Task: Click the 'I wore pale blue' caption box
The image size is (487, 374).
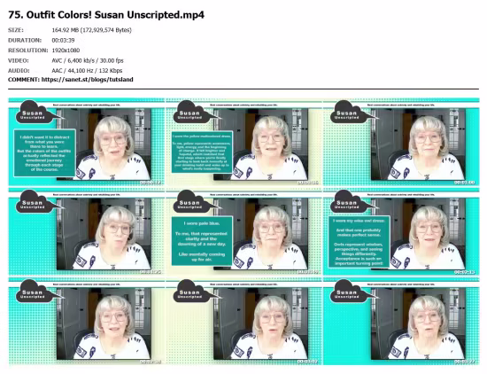Action: [x=202, y=241]
